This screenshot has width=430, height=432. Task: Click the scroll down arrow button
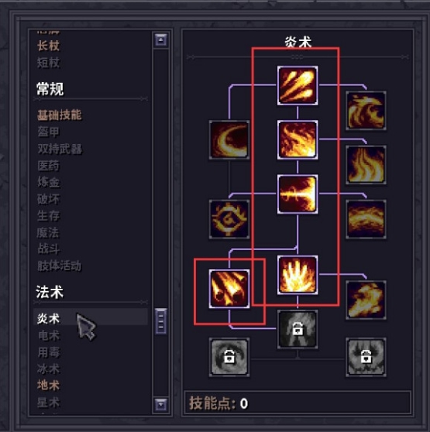click(x=161, y=405)
